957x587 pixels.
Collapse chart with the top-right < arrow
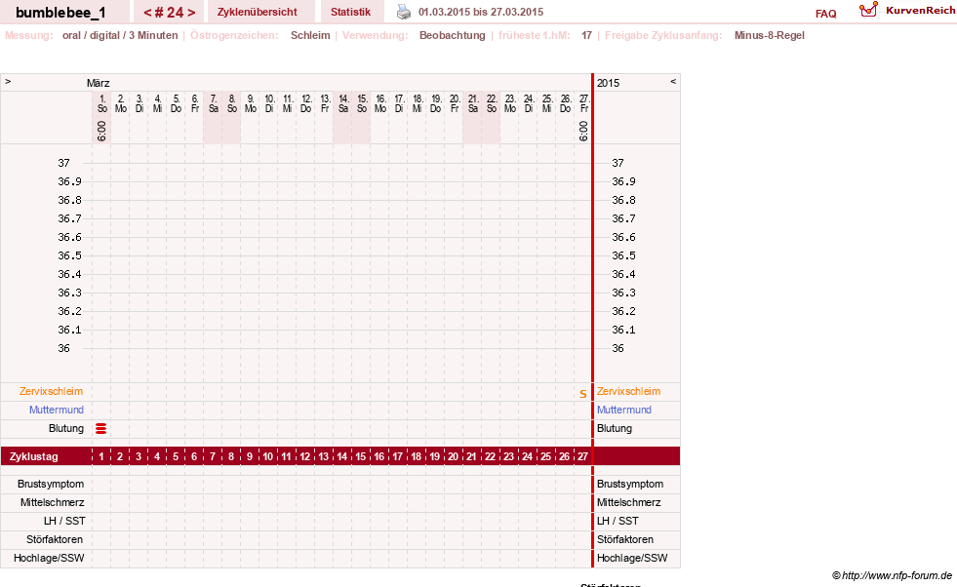tap(673, 81)
